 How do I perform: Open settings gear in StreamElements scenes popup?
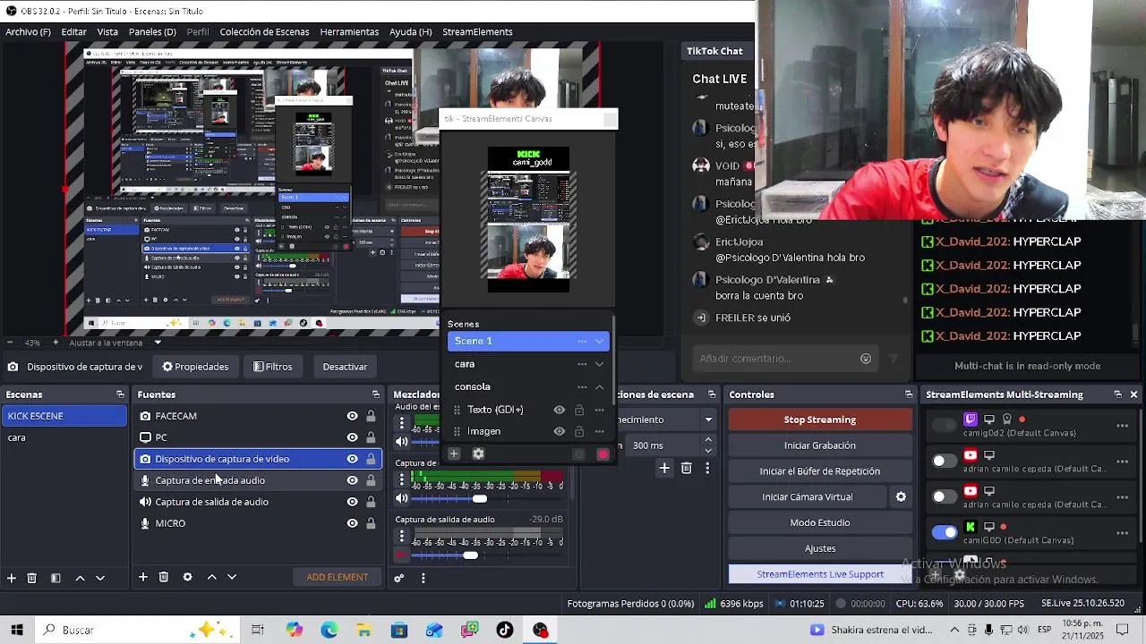(478, 454)
